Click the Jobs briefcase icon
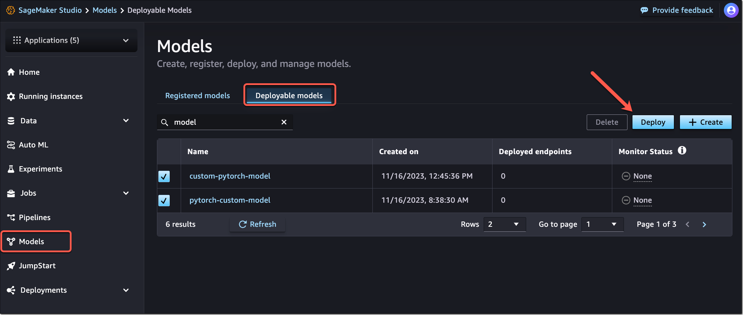The width and height of the screenshot is (743, 315). pyautogui.click(x=11, y=193)
